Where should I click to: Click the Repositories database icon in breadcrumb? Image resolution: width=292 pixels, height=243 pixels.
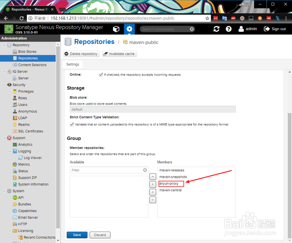pyautogui.click(x=68, y=42)
